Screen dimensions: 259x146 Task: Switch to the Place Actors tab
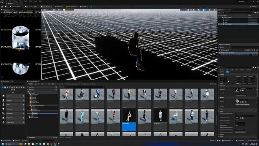pos(6,81)
